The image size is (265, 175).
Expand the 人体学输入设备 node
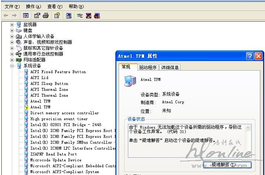[12, 37]
